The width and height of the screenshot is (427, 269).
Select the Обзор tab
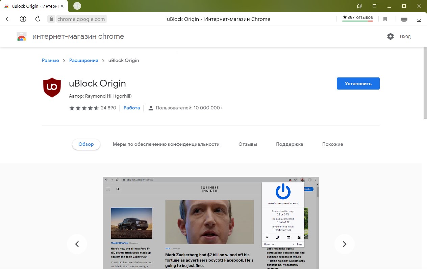(x=86, y=144)
